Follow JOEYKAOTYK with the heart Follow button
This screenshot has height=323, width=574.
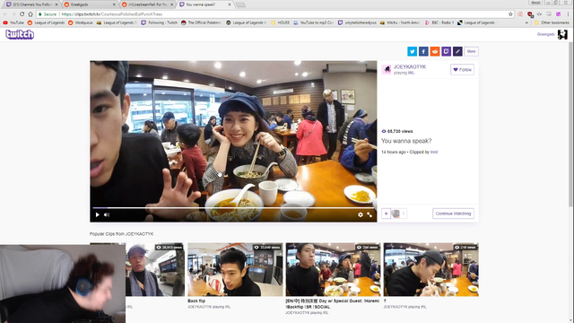pyautogui.click(x=463, y=70)
